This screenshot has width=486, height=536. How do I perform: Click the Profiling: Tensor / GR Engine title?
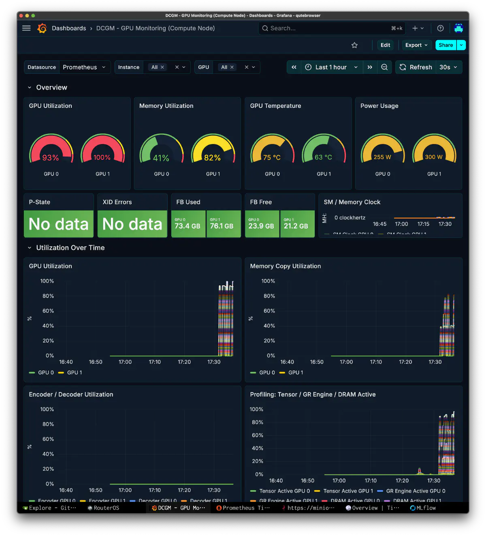[313, 394]
